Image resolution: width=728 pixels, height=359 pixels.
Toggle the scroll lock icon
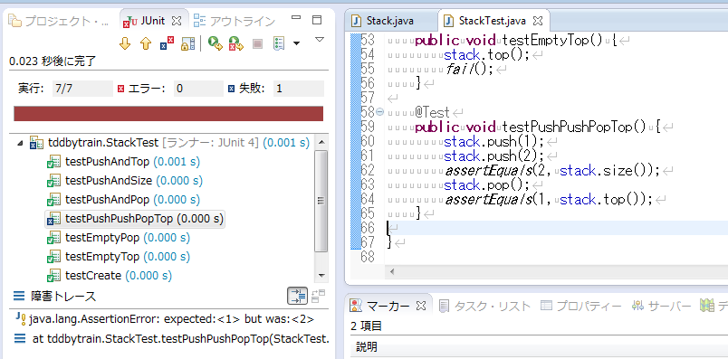click(187, 44)
